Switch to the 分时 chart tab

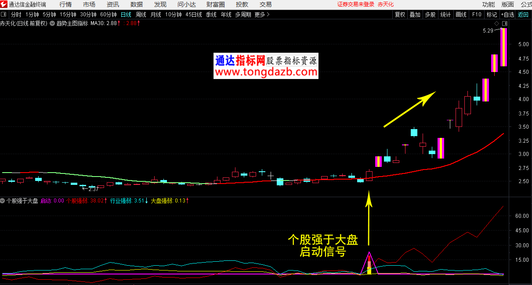pyautogui.click(x=16, y=14)
